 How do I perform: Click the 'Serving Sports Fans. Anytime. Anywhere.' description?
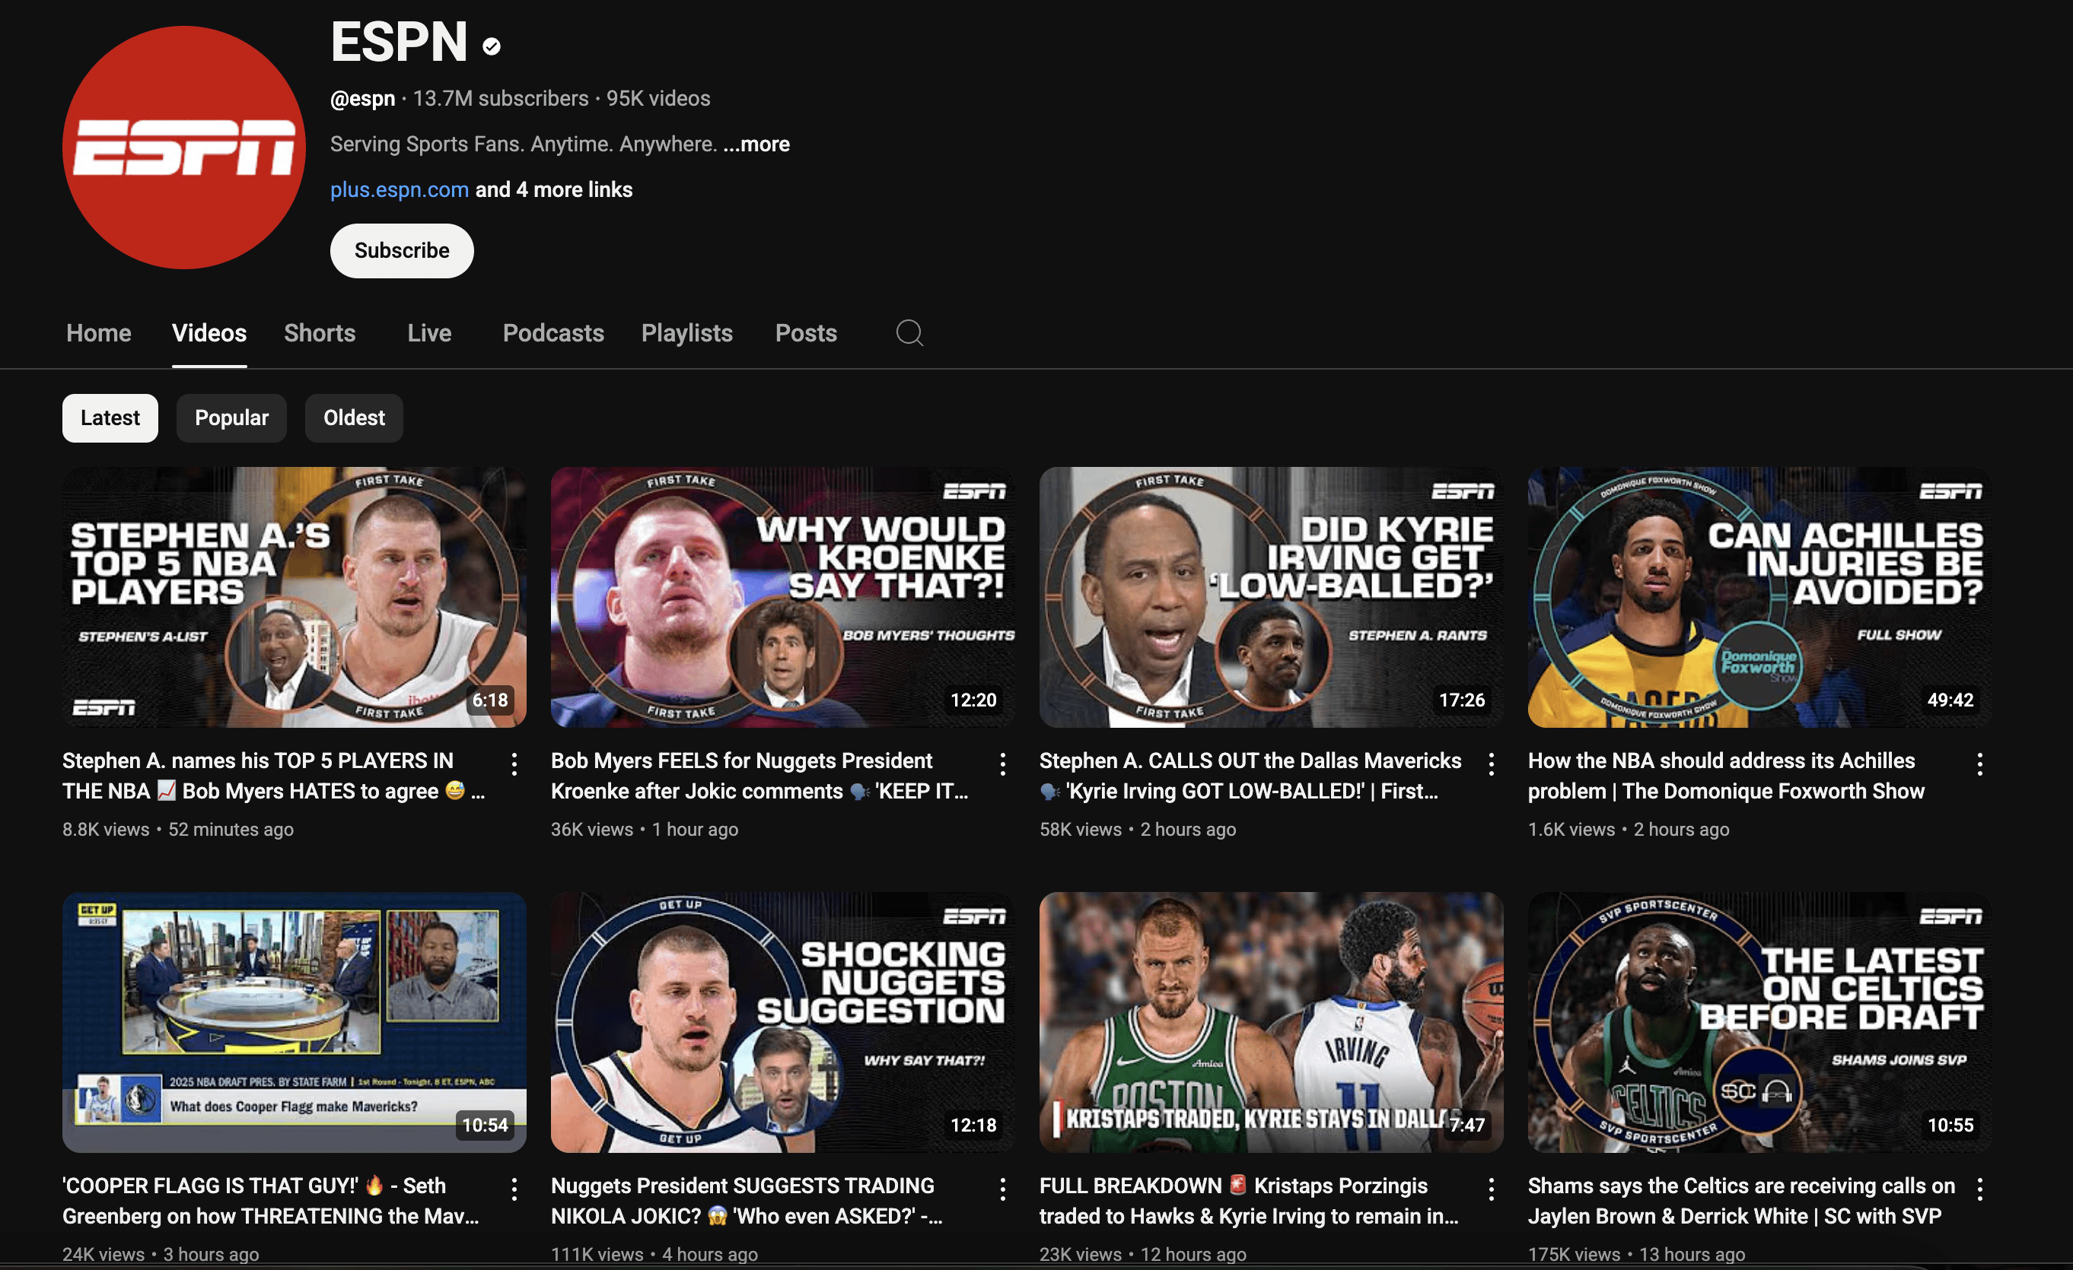[x=524, y=144]
